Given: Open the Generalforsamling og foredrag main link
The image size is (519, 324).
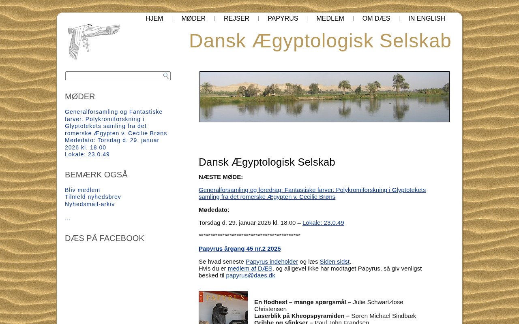Looking at the screenshot, I should pyautogui.click(x=312, y=193).
